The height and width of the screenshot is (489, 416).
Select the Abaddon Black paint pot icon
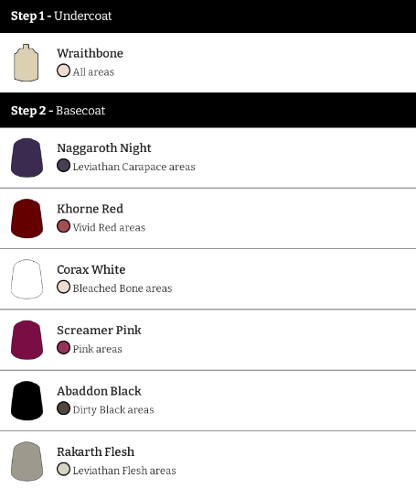tap(27, 401)
